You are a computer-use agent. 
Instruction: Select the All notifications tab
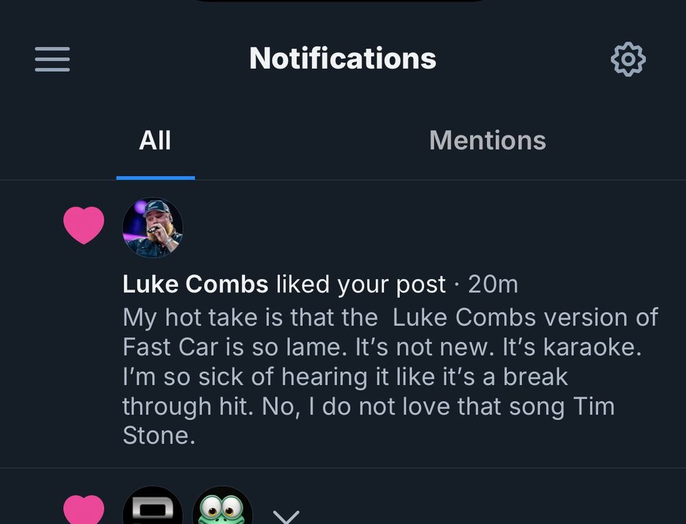click(155, 141)
